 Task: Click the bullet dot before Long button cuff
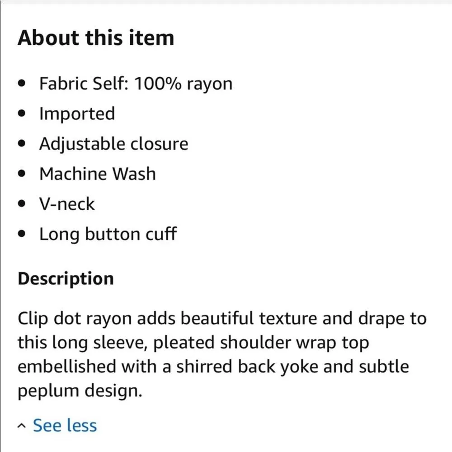coord(23,235)
